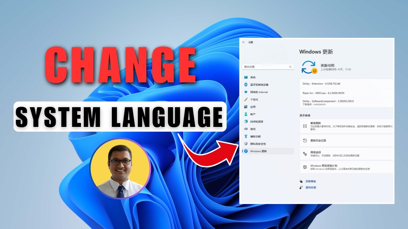This screenshot has height=229, width=408.
Task: Click the magnifier icon in search box
Action: (290, 67)
